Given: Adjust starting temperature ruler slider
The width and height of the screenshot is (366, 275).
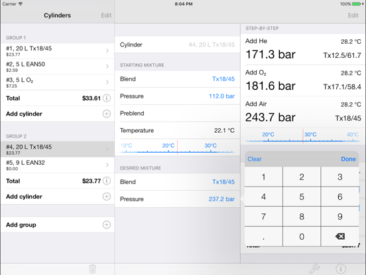Looking at the screenshot, I should (x=178, y=147).
